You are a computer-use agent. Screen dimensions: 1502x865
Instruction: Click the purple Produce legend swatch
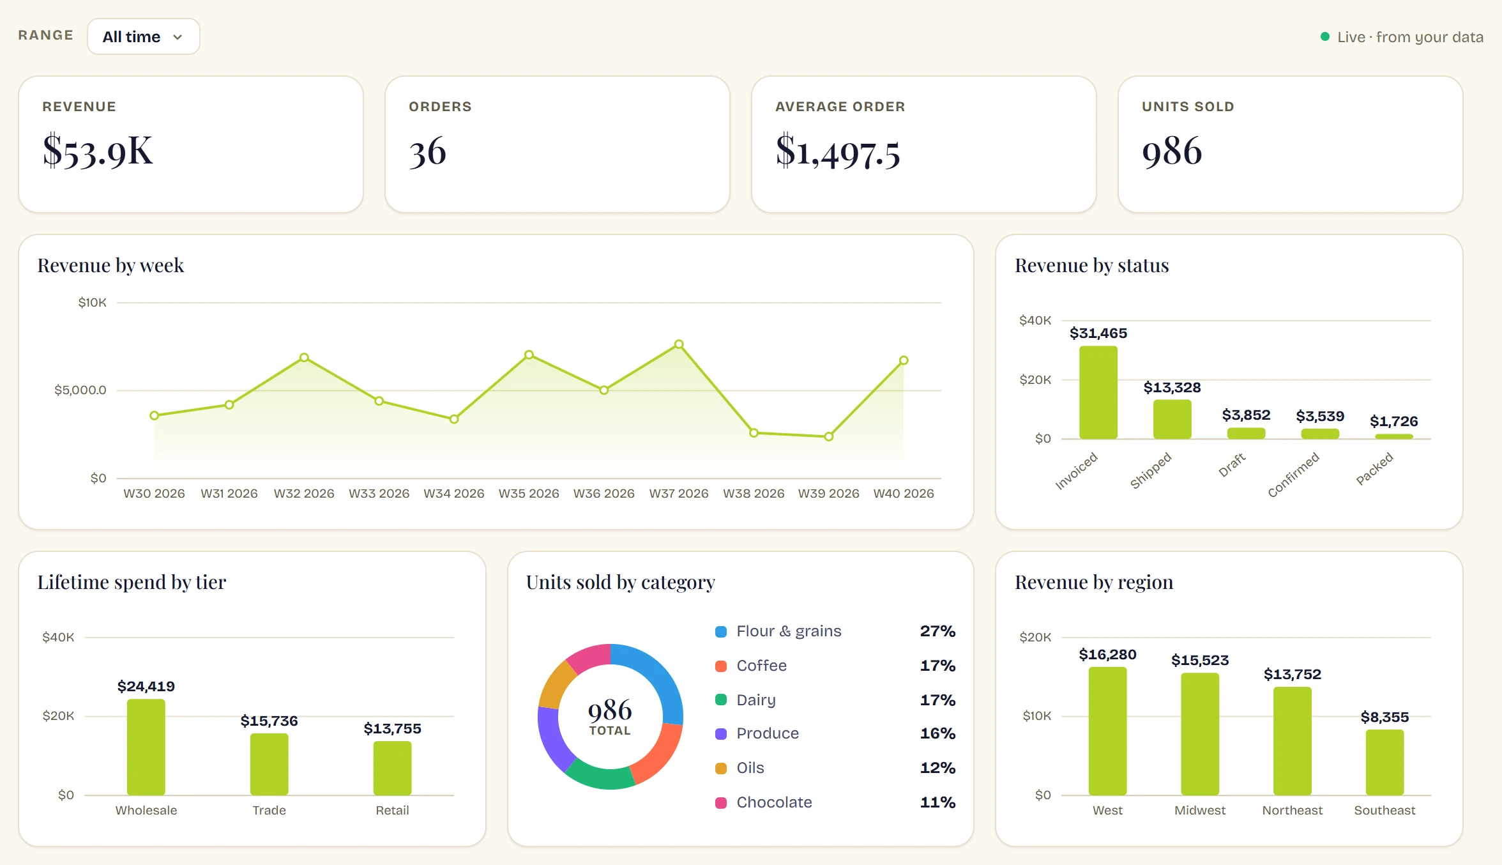pos(721,733)
